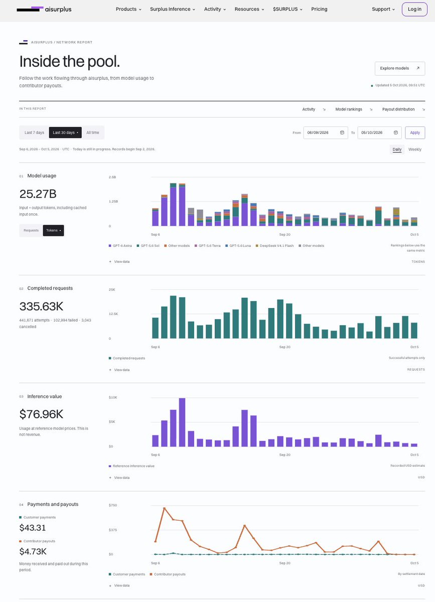This screenshot has width=435, height=602.
Task: Open the Products dropdown menu
Action: coord(128,9)
